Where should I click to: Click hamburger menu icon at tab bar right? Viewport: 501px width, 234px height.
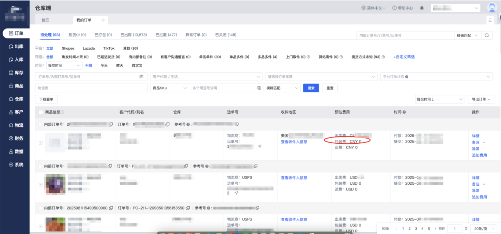(490, 20)
